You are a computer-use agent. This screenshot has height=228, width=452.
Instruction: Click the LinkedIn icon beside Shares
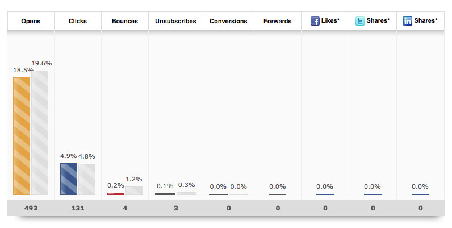tap(407, 21)
